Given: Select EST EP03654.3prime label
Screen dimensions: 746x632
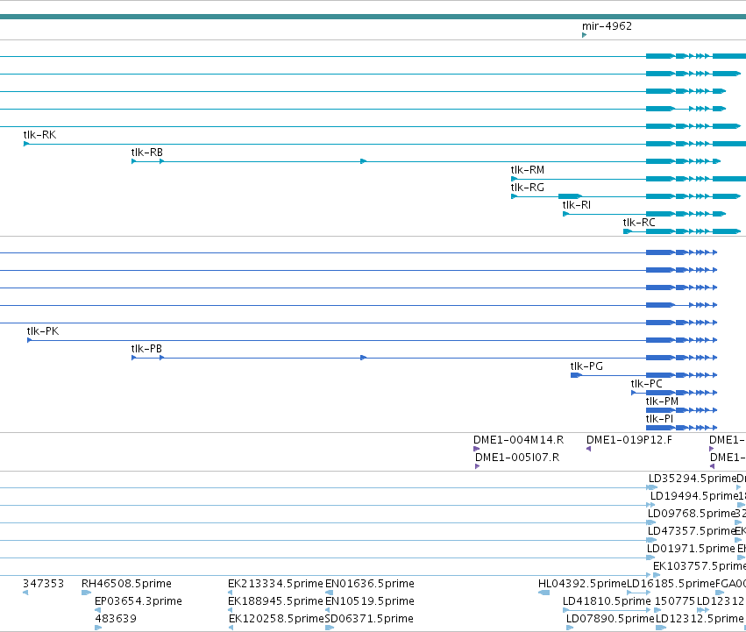Looking at the screenshot, I should (138, 601).
